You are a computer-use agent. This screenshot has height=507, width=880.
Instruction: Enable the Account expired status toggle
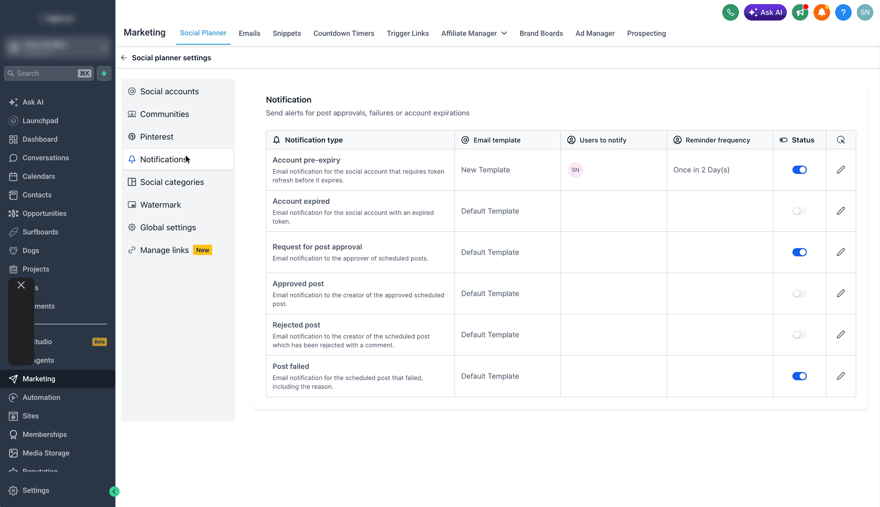[800, 211]
